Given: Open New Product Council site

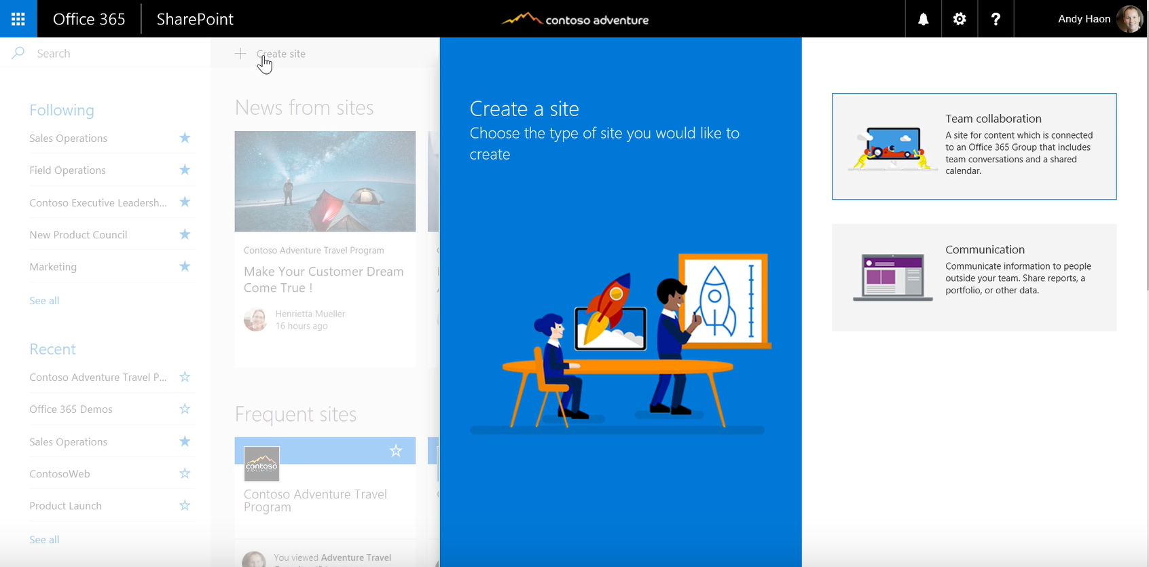Looking at the screenshot, I should 78,234.
